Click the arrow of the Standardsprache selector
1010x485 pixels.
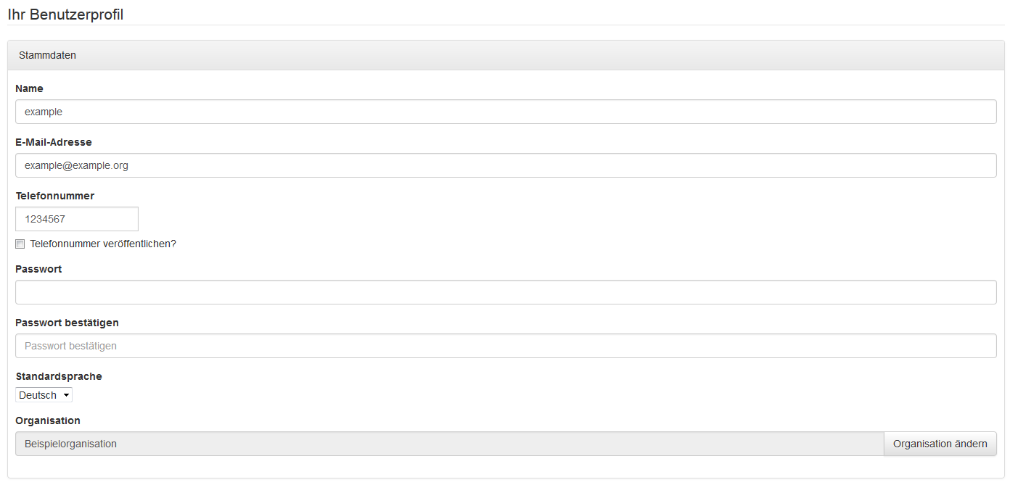66,395
